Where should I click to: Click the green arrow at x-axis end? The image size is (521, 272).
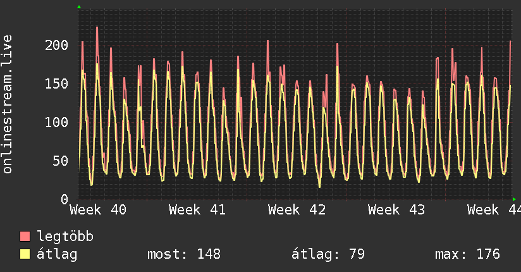[x=514, y=199]
